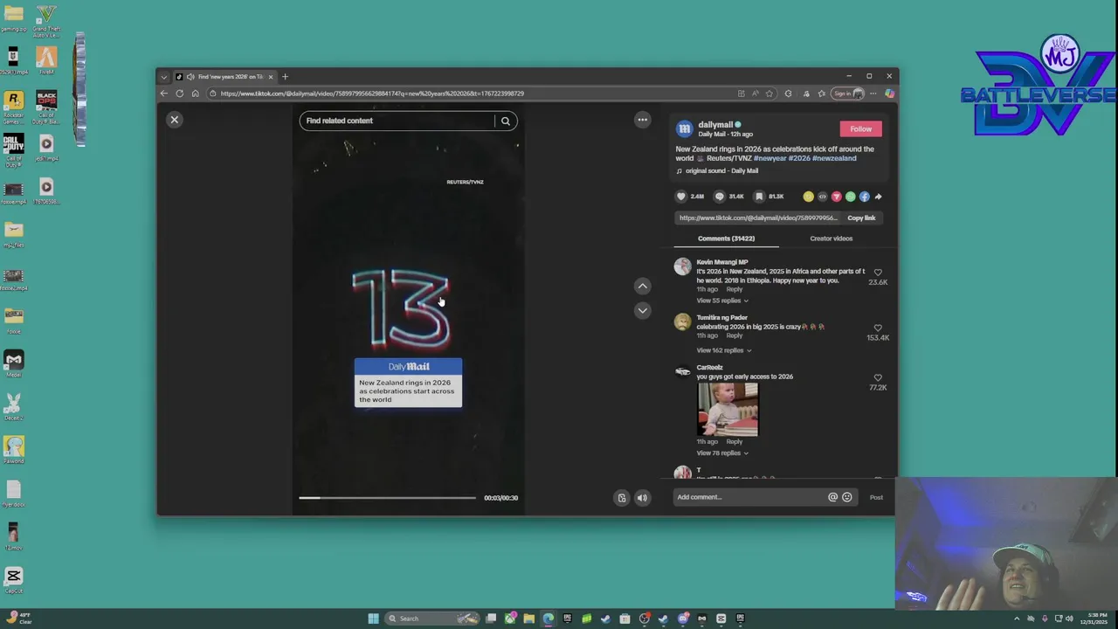The width and height of the screenshot is (1118, 629).
Task: Bookmark the video showing 81.3K saves
Action: [x=759, y=197]
